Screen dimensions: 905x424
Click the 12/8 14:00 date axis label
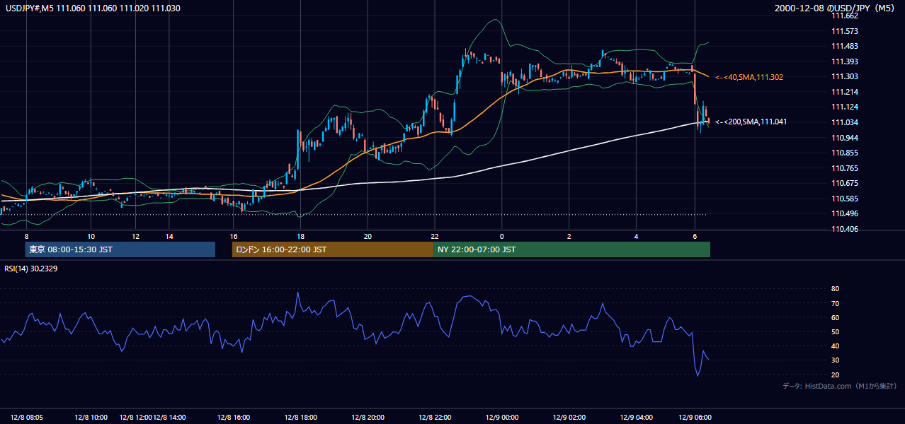[169, 417]
